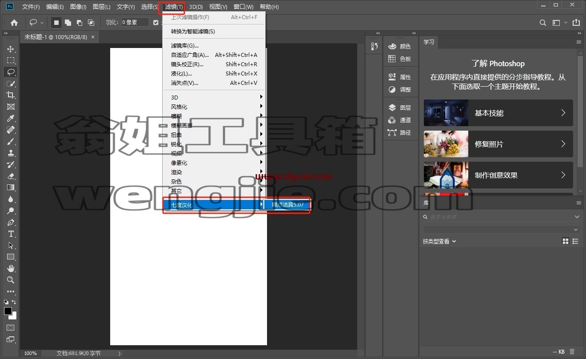Open the 通道 panel button

(399, 120)
